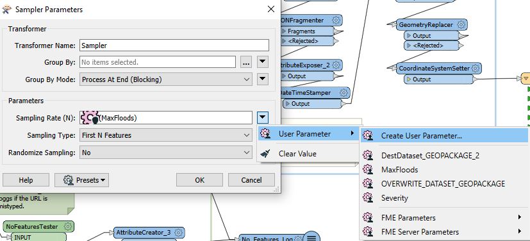This screenshot has width=530, height=241.
Task: Open the Group By Mode combo box
Action: coord(166,79)
